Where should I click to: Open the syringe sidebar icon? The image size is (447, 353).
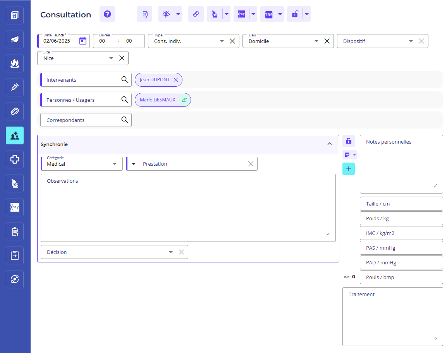[x=15, y=87]
